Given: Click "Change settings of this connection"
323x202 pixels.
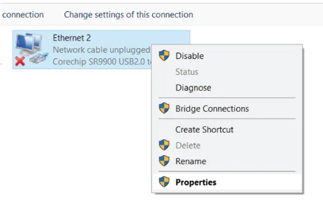Looking at the screenshot, I should [128, 15].
